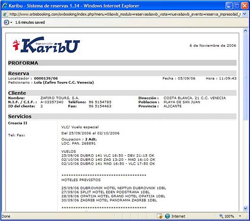Click 'LOC. PAN. 268891' line
This screenshot has height=221, width=250.
coord(78,143)
